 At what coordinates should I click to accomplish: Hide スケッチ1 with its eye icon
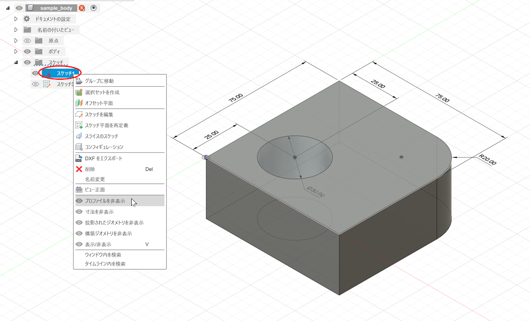pyautogui.click(x=36, y=73)
